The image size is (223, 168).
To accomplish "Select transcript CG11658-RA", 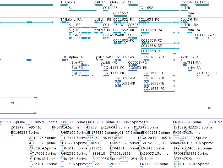I will 160,33.
